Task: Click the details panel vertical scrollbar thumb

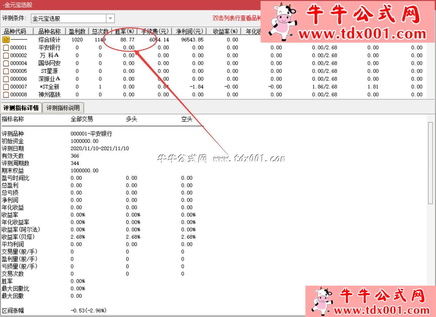Action: point(430,163)
